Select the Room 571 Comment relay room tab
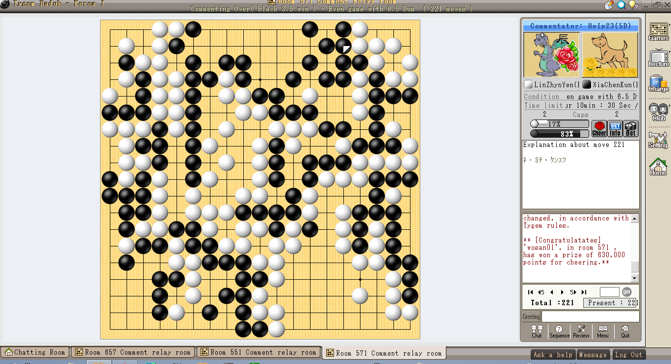 [x=384, y=353]
